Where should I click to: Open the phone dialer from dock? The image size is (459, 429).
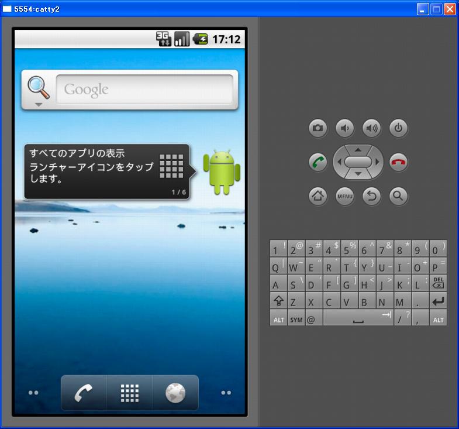tap(84, 393)
